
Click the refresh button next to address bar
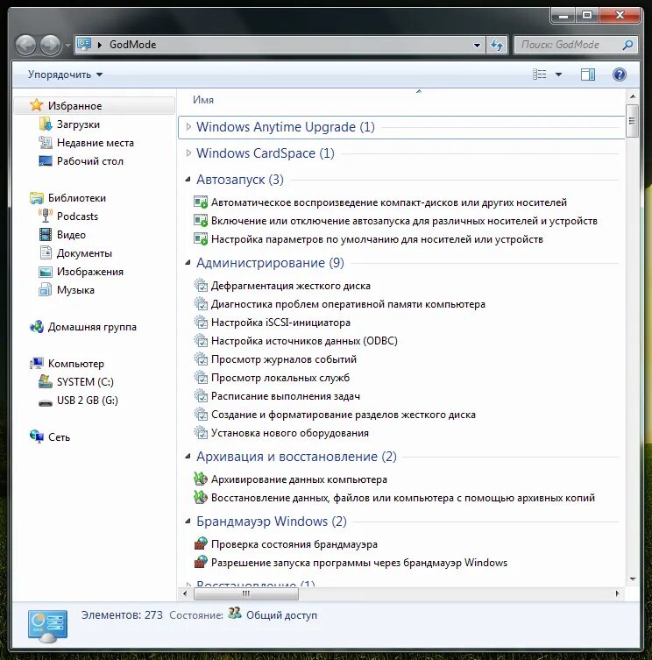pyautogui.click(x=497, y=45)
